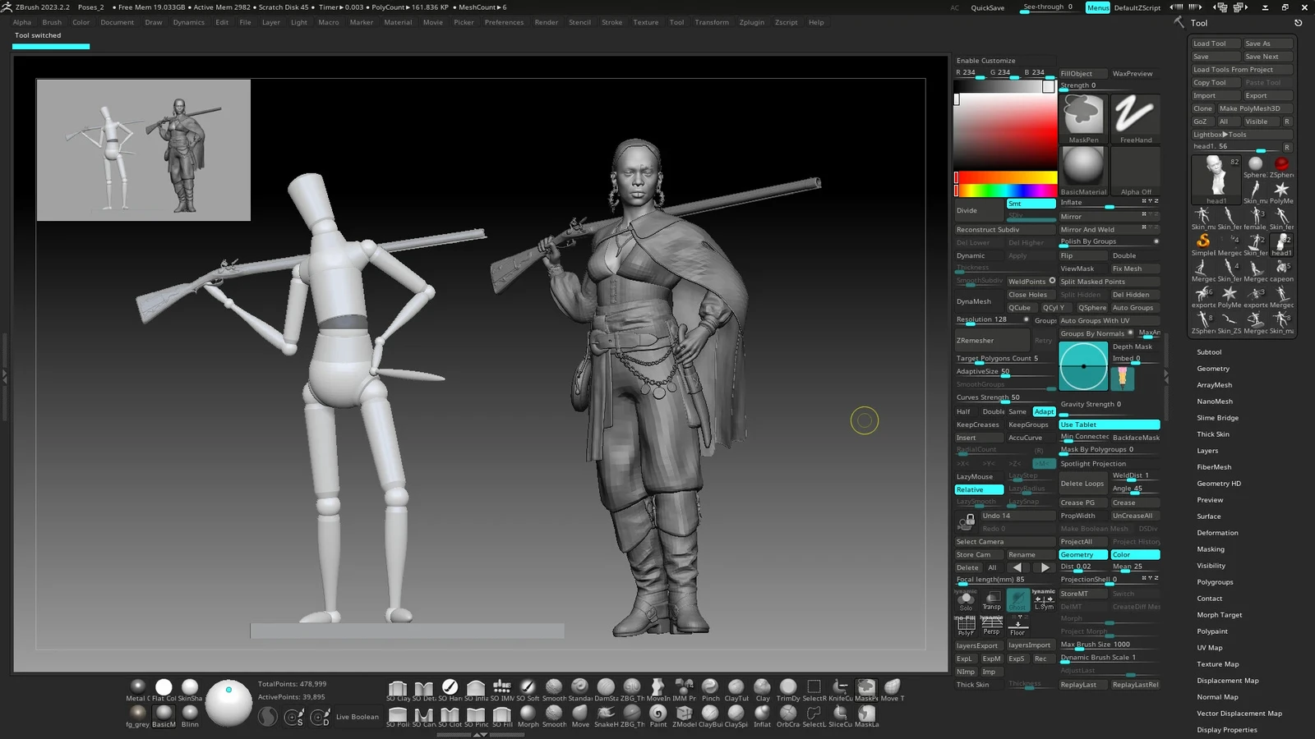The height and width of the screenshot is (739, 1315).
Task: Enable Solo mode icon
Action: (966, 599)
